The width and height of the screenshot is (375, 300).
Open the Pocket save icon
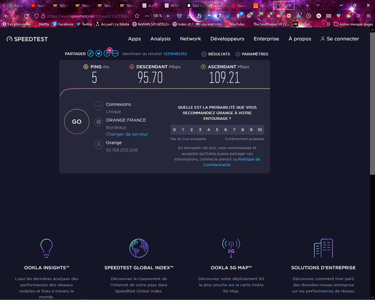click(x=179, y=16)
